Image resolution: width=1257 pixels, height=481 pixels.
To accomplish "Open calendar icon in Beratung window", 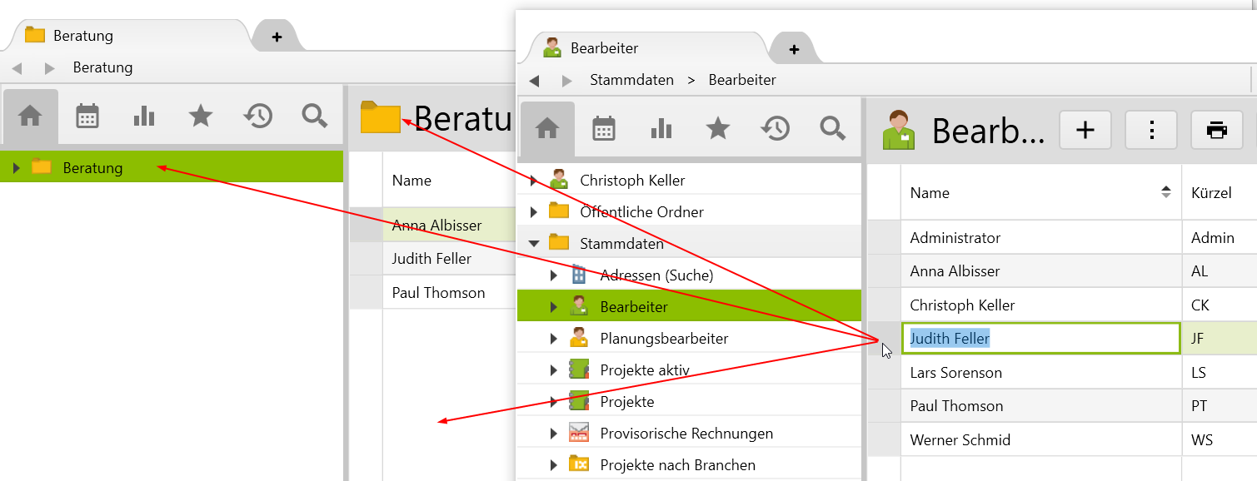I will pos(87,117).
